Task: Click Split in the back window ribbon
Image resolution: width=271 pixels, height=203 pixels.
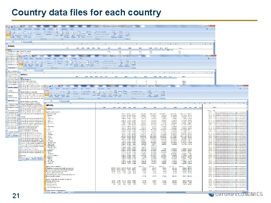Action: [89, 32]
